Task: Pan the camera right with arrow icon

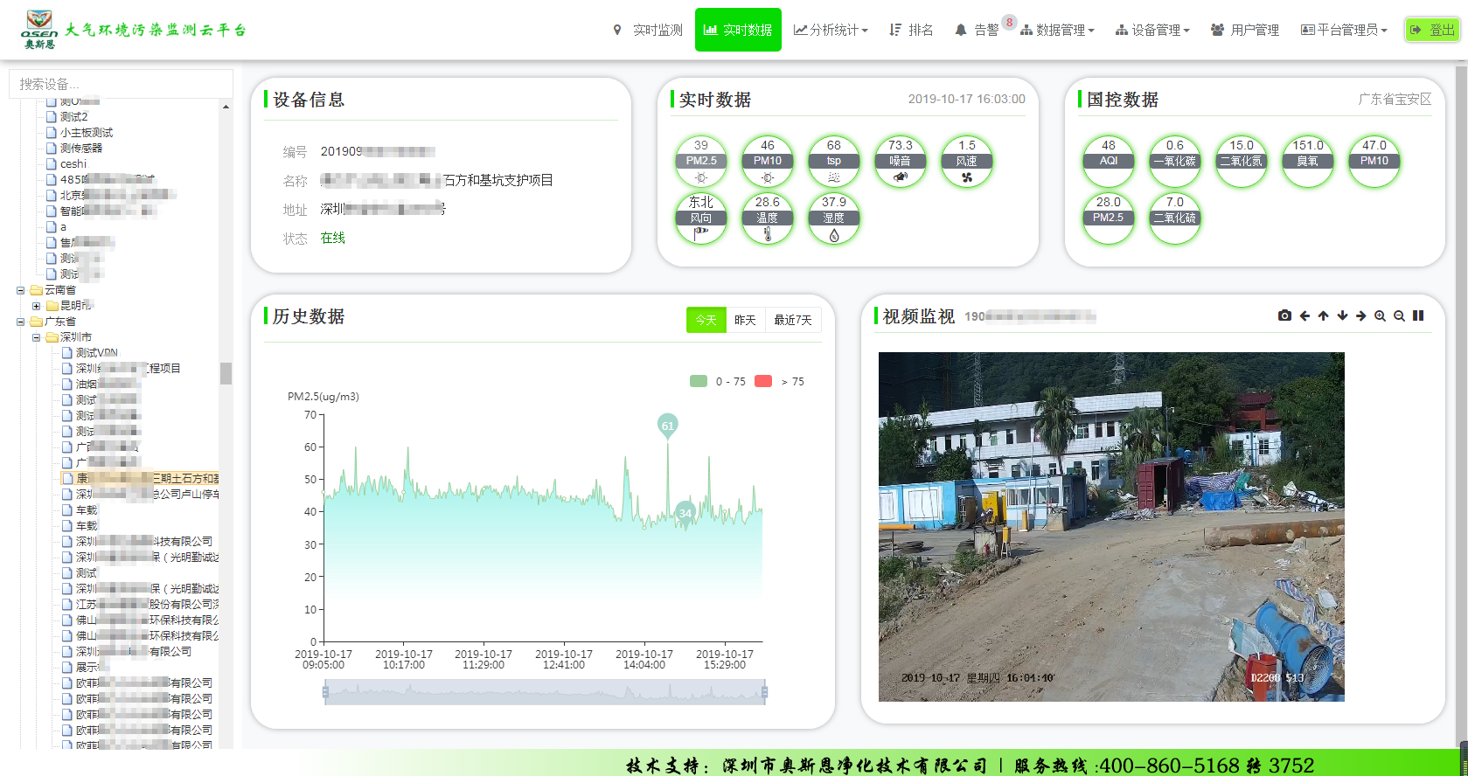Action: (x=1361, y=315)
